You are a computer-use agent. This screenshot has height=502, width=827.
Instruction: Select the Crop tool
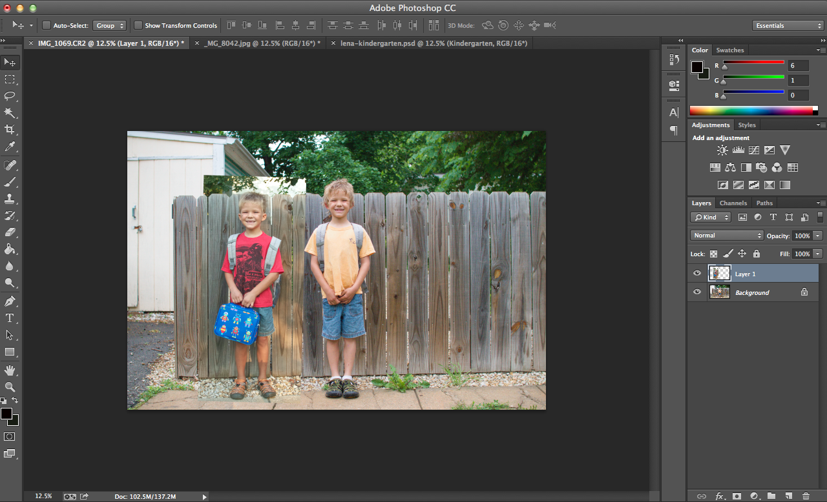[x=10, y=130]
